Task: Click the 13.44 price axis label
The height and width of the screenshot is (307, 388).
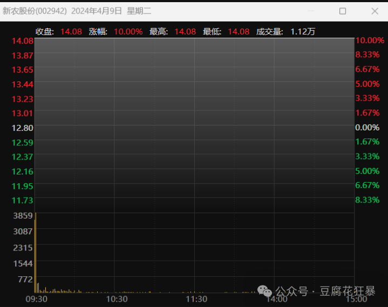Action: [23, 85]
